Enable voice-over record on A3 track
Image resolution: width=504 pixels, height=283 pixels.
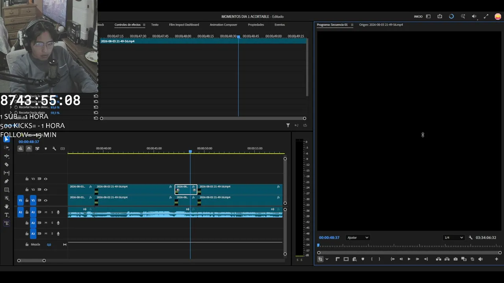click(x=58, y=233)
